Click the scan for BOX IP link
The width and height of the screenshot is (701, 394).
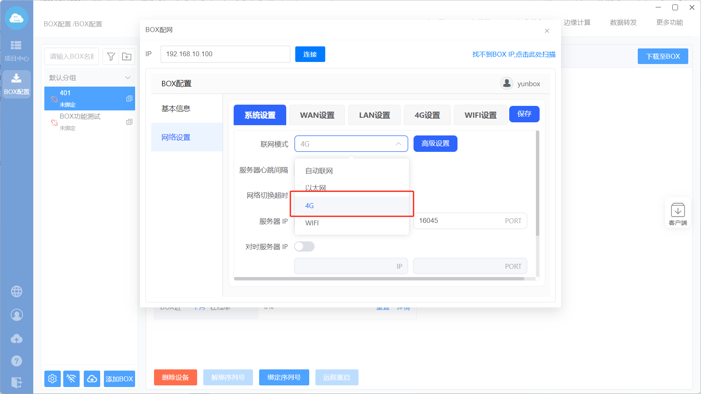(513, 54)
